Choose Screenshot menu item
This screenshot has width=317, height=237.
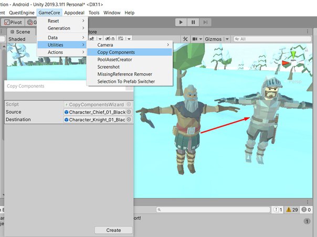130,67
